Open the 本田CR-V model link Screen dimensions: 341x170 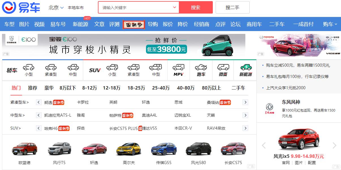[183, 128]
